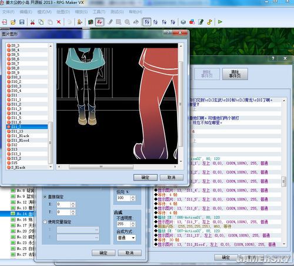
Task: Set map zoom to 1/2 scale
Action: [155, 22]
